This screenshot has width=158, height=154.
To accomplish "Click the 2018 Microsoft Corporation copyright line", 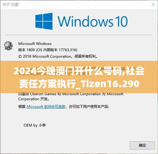I will tap(58, 56).
